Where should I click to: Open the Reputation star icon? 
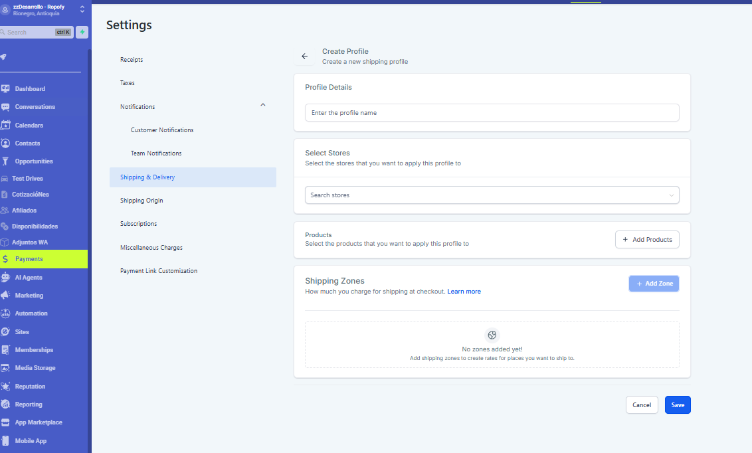click(5, 387)
